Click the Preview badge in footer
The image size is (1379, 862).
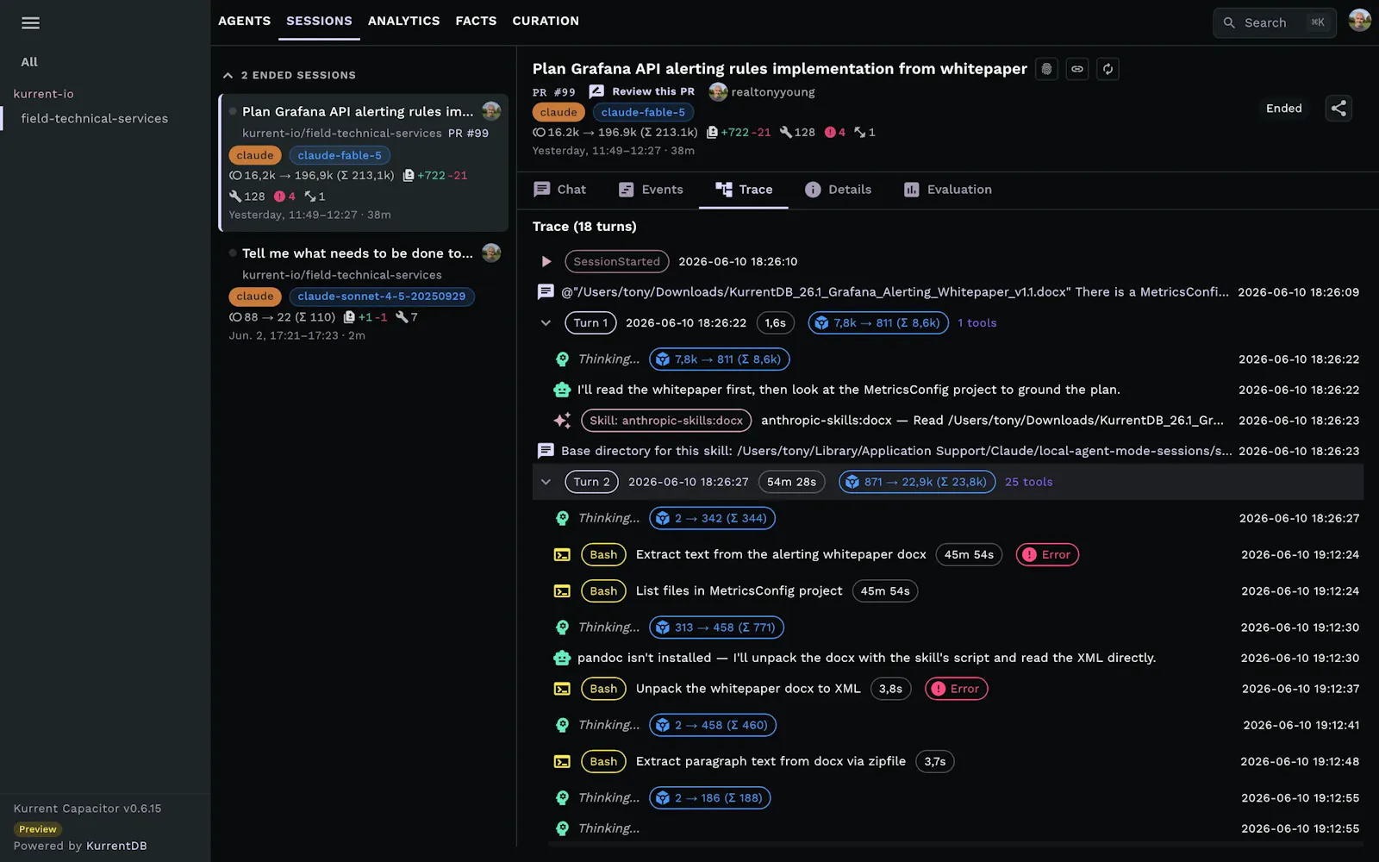pos(38,829)
